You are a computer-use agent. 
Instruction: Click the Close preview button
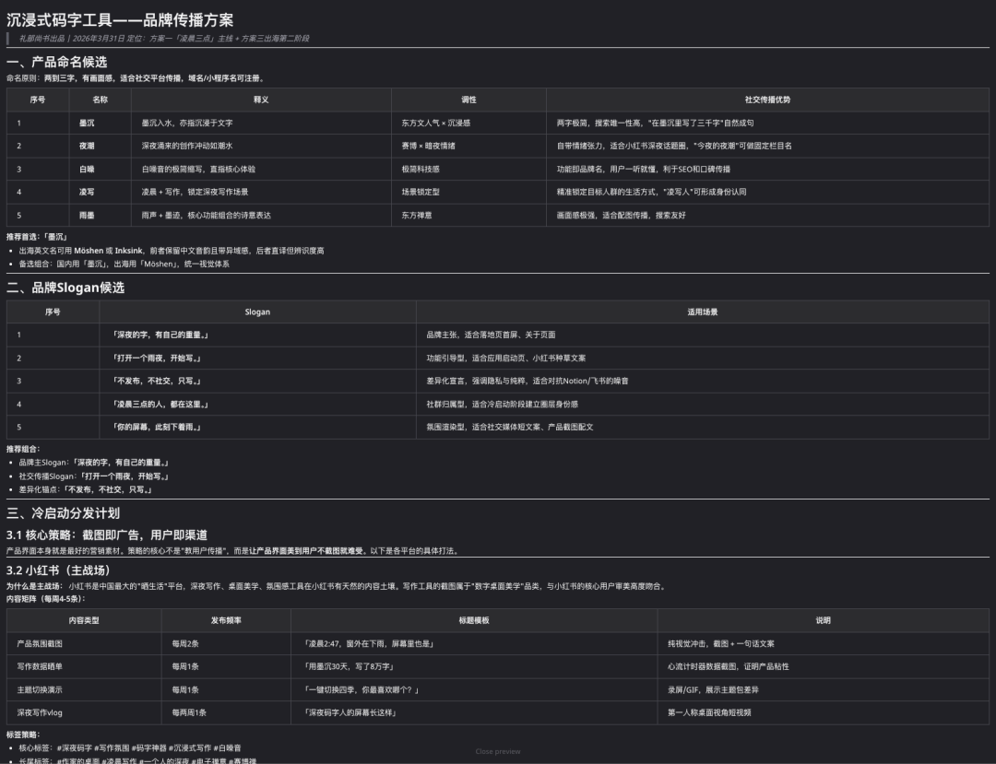coord(498,751)
